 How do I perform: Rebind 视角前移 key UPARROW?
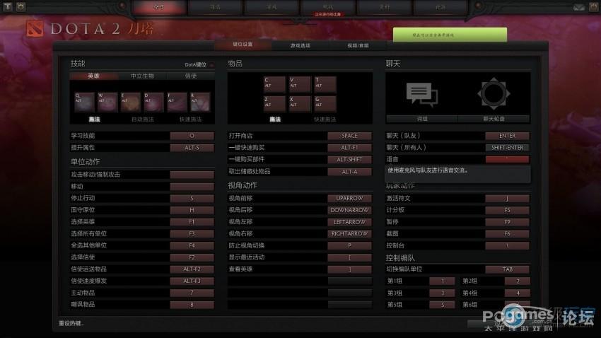pyautogui.click(x=349, y=198)
